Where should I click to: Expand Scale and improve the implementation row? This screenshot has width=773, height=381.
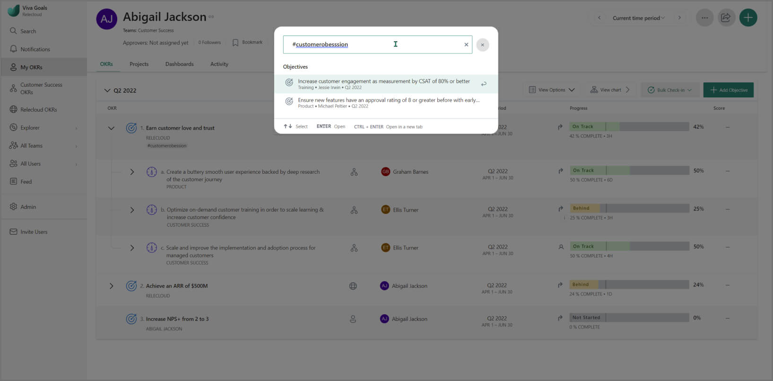(x=132, y=248)
